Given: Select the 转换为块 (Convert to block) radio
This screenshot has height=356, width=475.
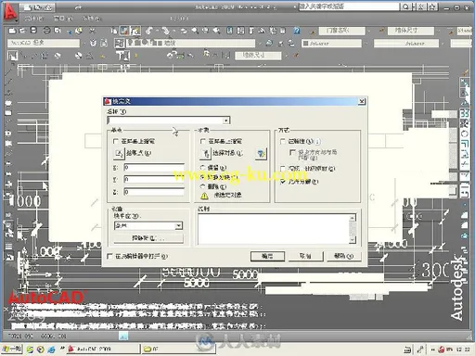Looking at the screenshot, I should click(203, 177).
